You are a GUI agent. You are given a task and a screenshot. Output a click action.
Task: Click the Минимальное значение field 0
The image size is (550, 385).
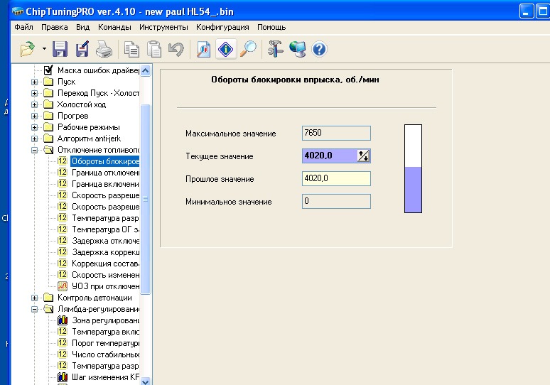pyautogui.click(x=336, y=201)
